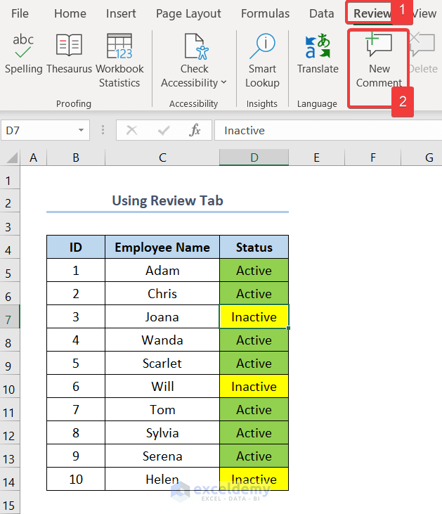Switch to the Insert tab

click(121, 13)
